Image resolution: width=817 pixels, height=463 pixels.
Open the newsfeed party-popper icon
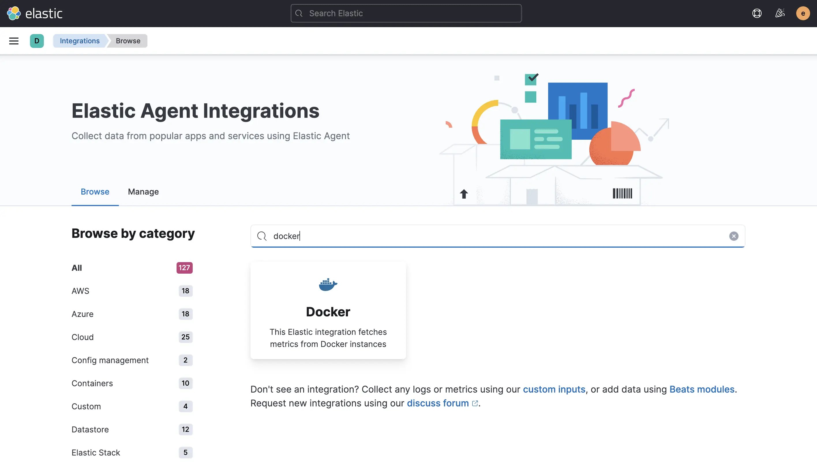coord(780,13)
